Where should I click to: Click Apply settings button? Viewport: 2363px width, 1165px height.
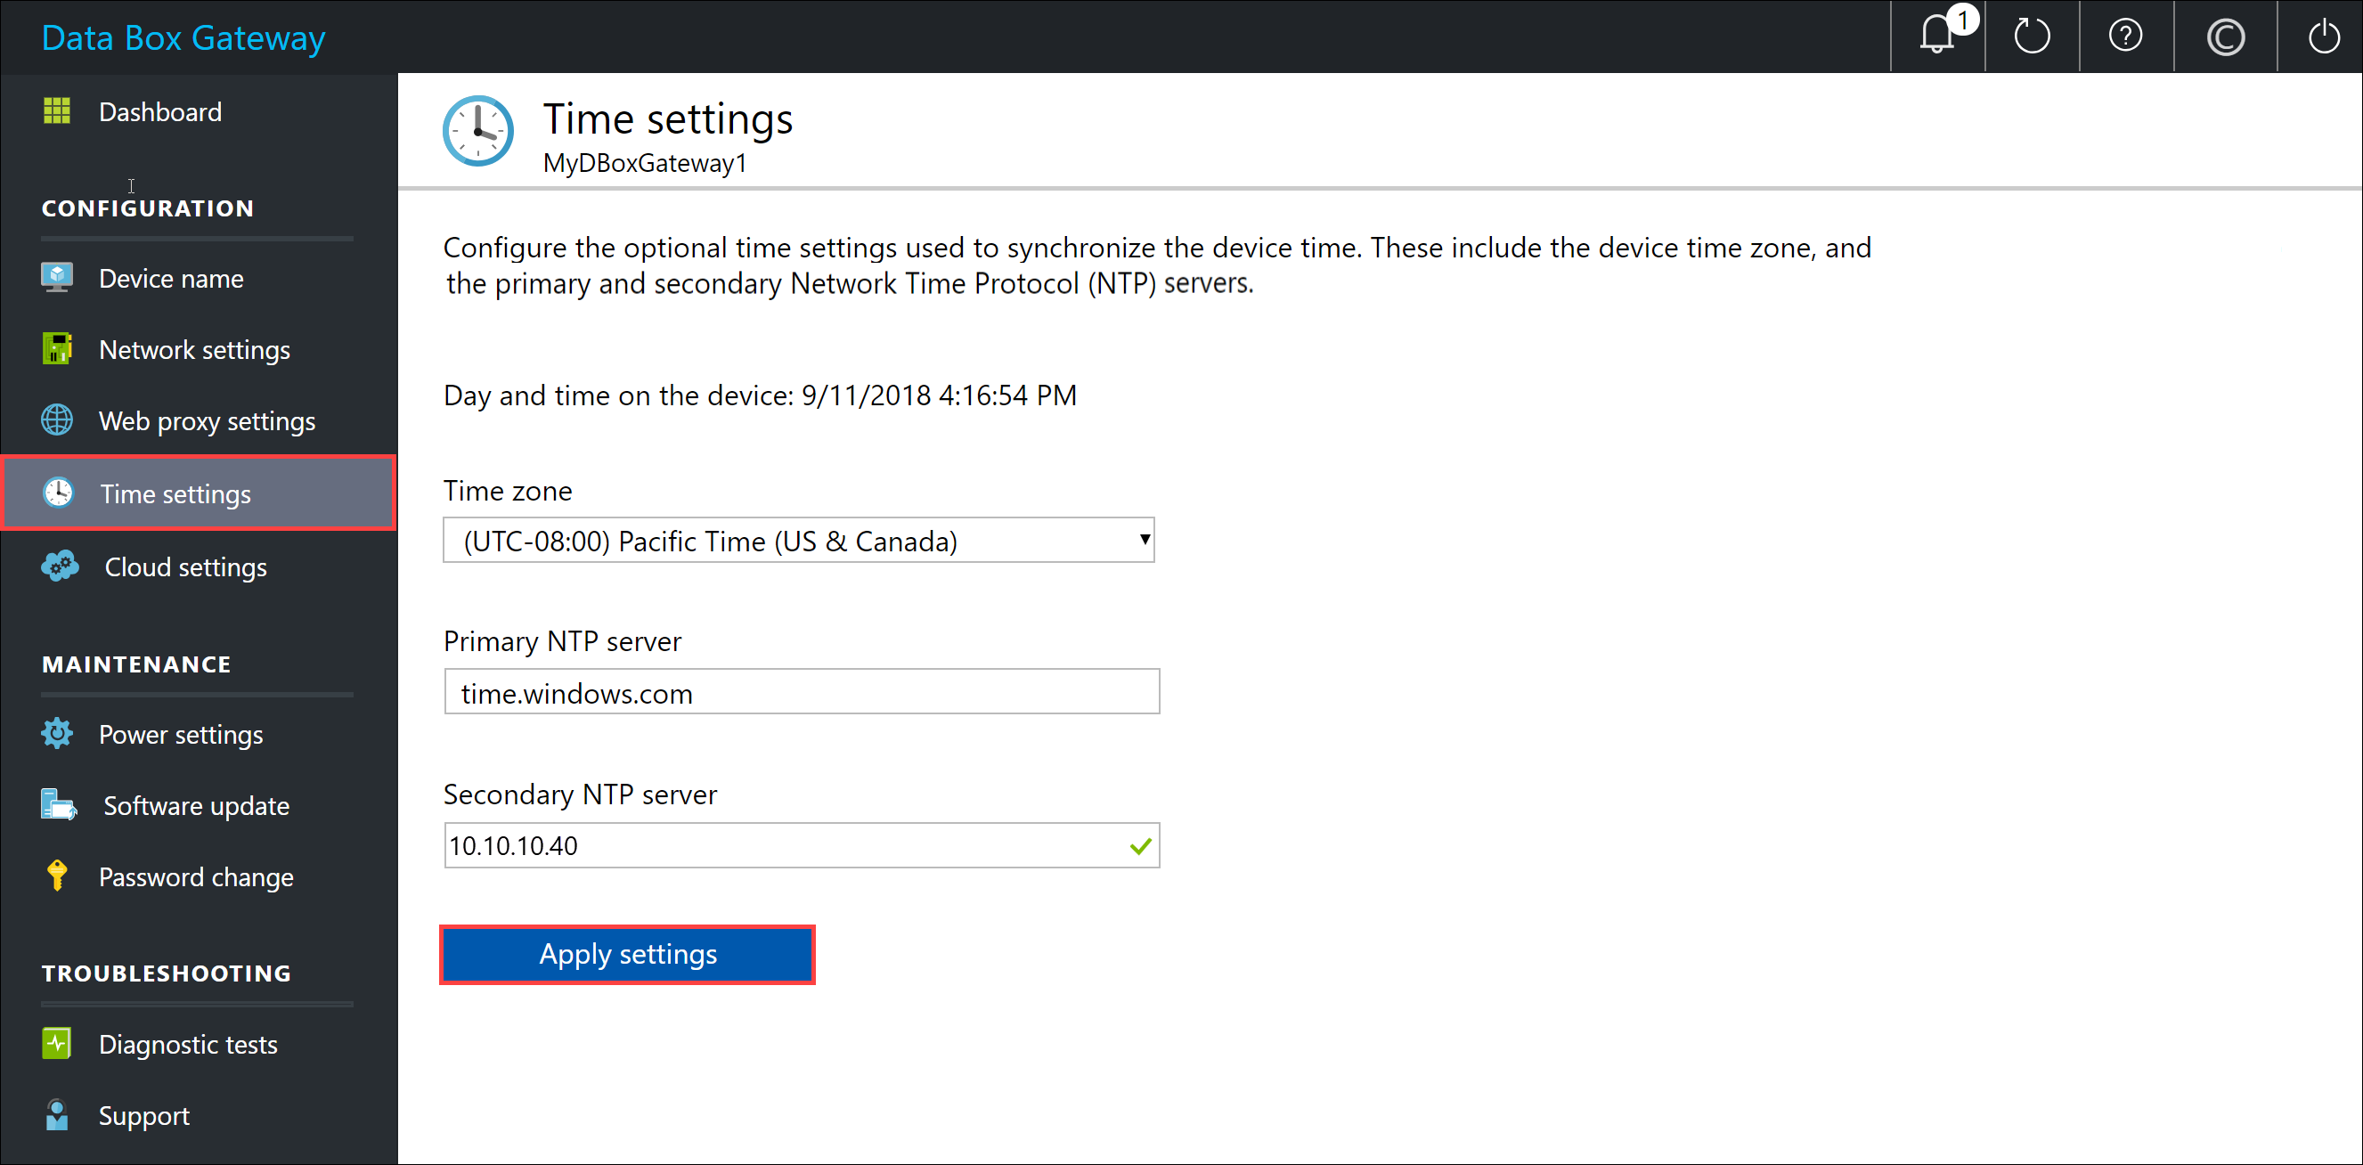click(625, 952)
